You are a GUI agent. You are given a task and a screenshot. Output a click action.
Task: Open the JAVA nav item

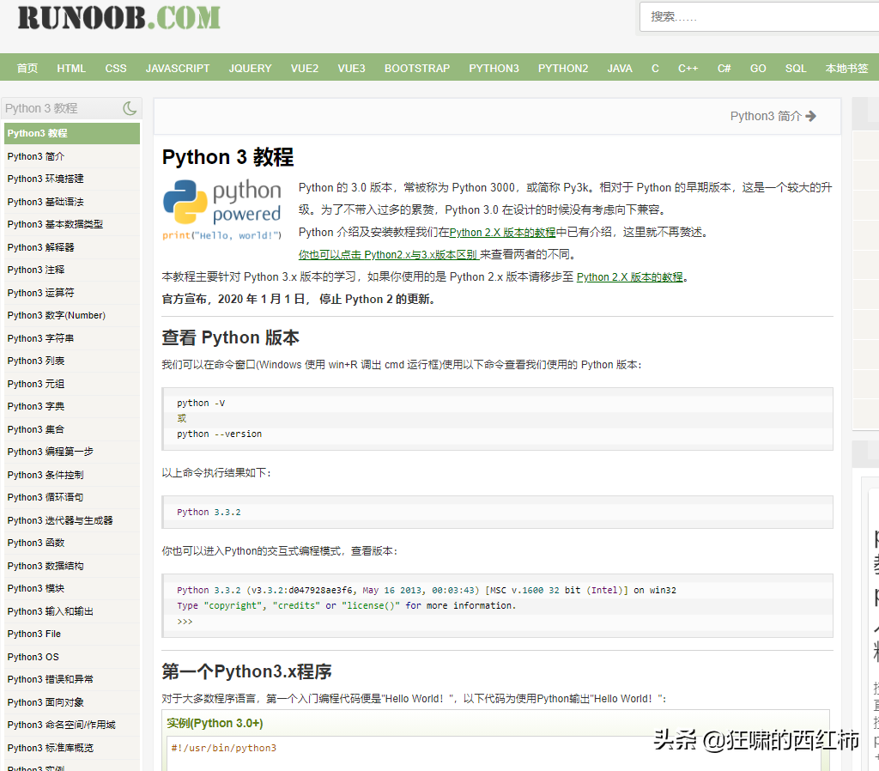[x=620, y=68]
